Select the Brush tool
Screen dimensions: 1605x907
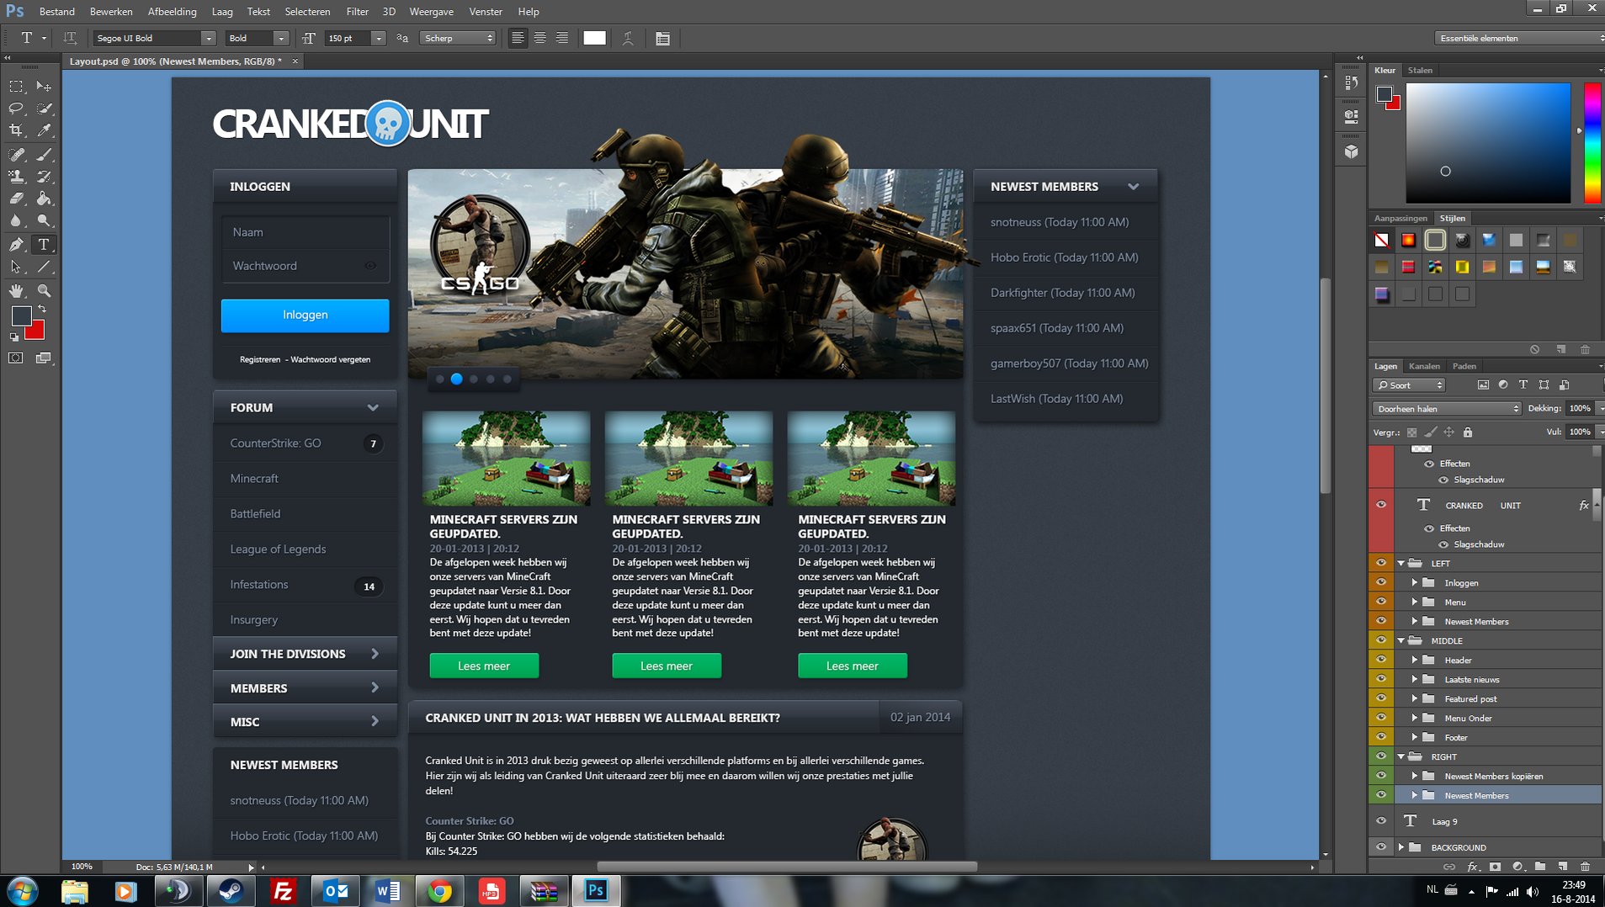coord(44,154)
